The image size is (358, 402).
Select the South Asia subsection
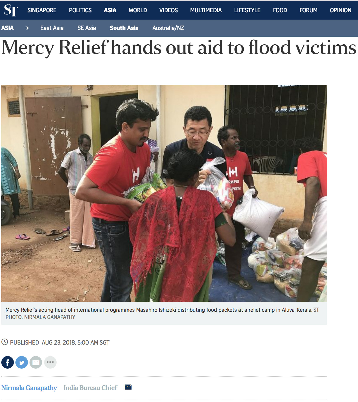(x=124, y=28)
